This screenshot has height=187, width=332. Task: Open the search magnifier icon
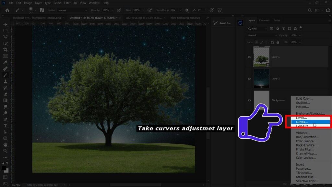tap(310, 10)
